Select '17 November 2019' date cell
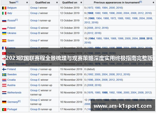 tap(71, 109)
